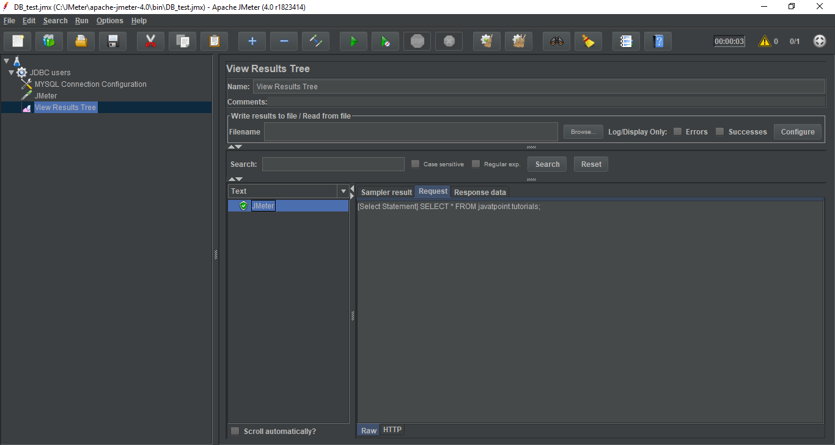Click the elapsed time 00:00:03 display
Screen dimensions: 835x445
729,42
